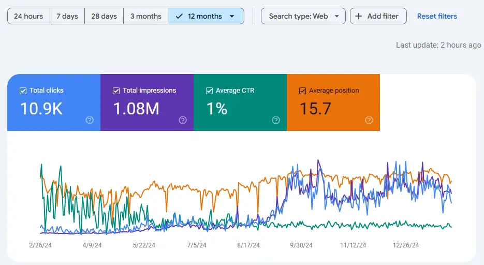Click the 1.08M impressions value
This screenshot has height=265, width=484.
coord(136,108)
